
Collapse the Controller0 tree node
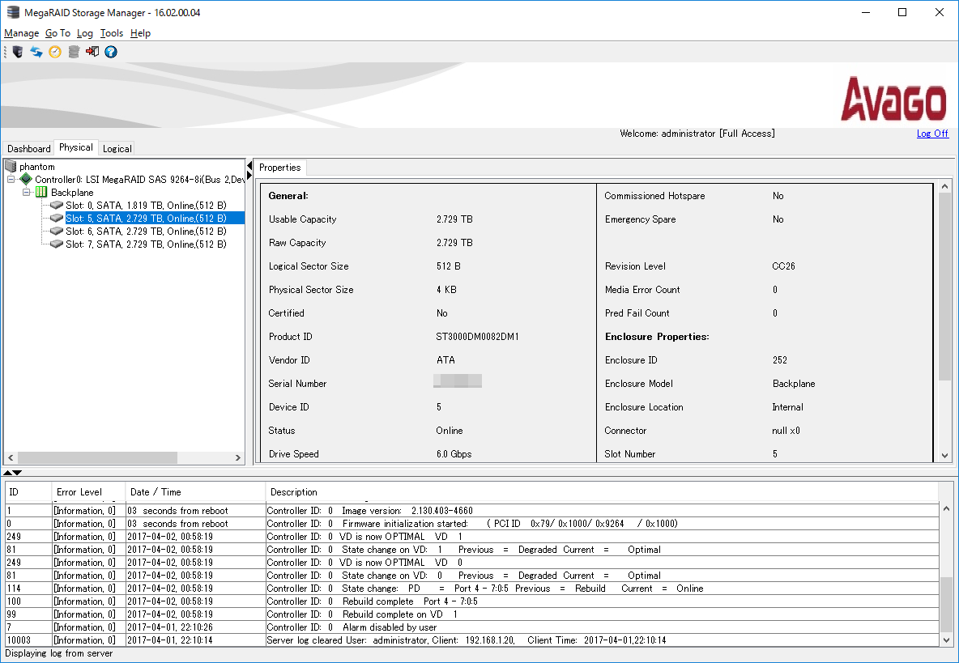point(11,180)
